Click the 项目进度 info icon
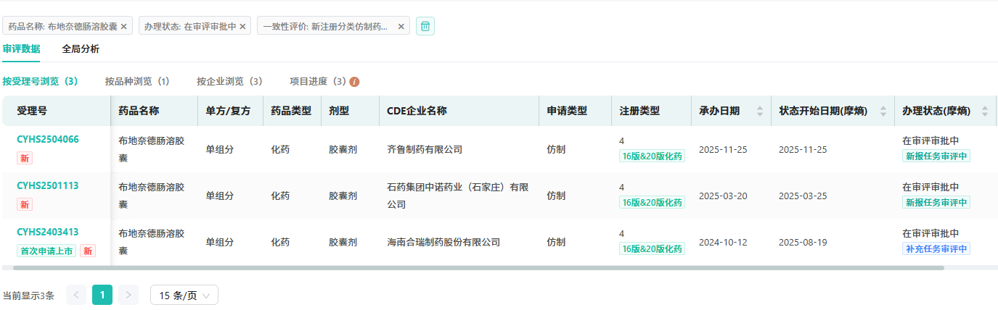Screen dimensions: 998x310 click(x=355, y=82)
